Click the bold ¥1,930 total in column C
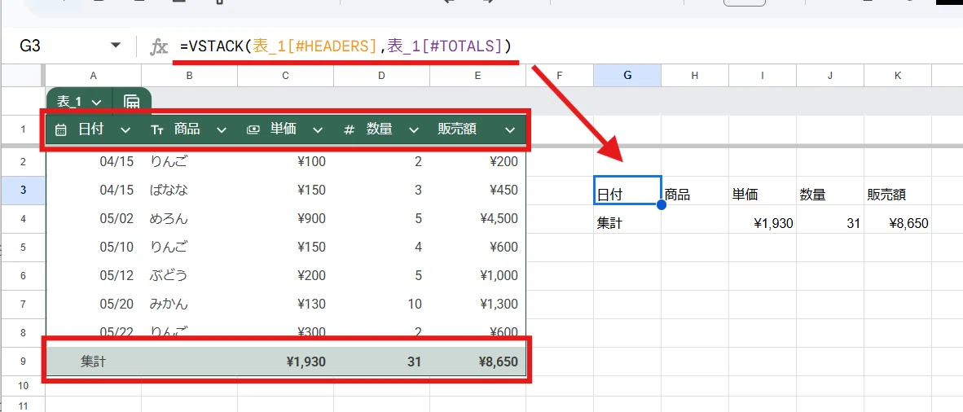The image size is (963, 412). [x=306, y=362]
